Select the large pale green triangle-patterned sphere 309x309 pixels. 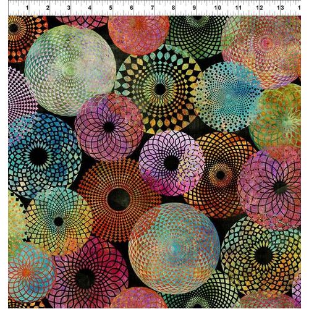click(x=70, y=70)
